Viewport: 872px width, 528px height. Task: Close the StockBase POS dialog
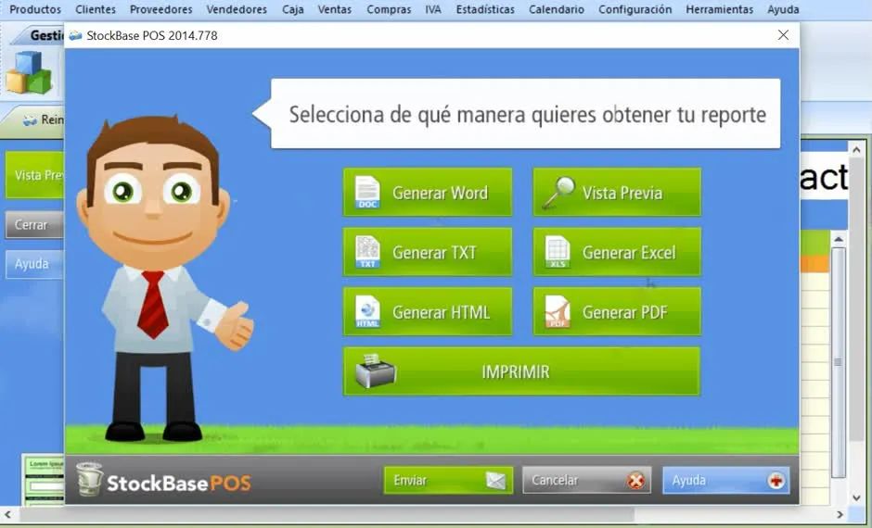point(783,35)
